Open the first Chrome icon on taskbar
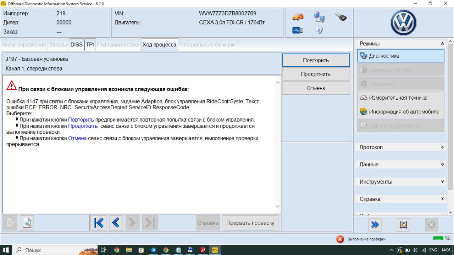Screen dimensions: 454x255 tap(116, 250)
